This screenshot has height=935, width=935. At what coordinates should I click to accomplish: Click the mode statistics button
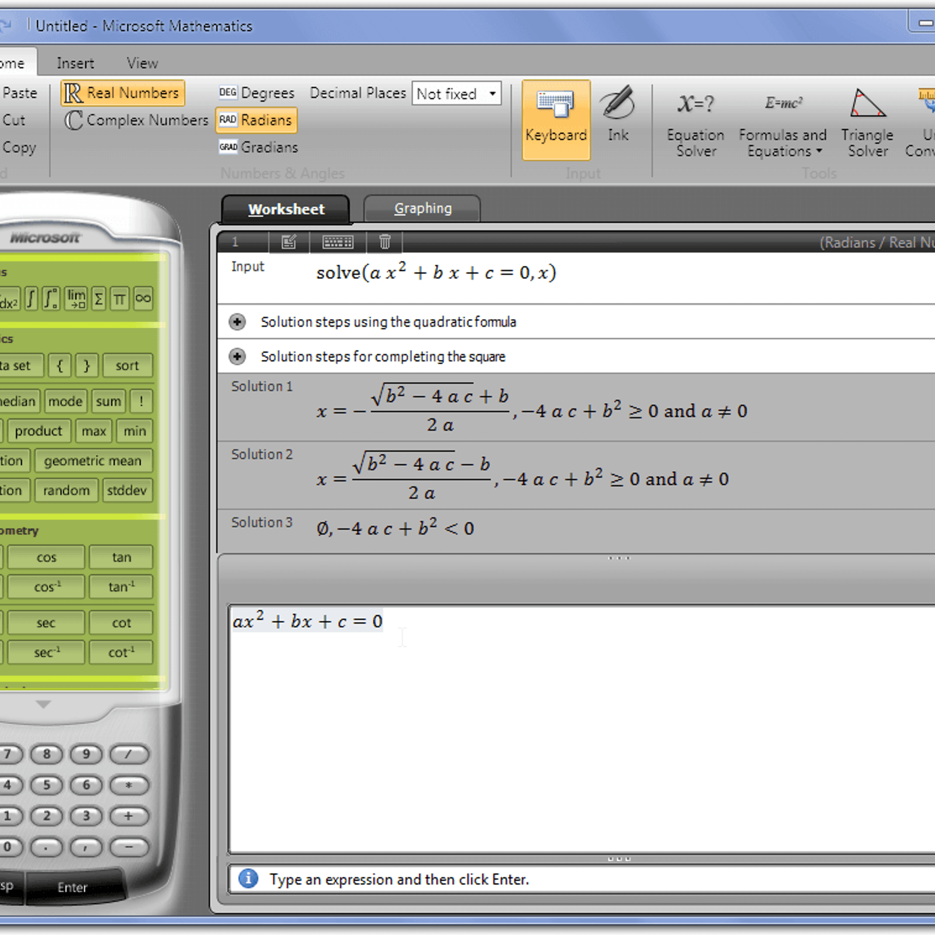pos(65,401)
